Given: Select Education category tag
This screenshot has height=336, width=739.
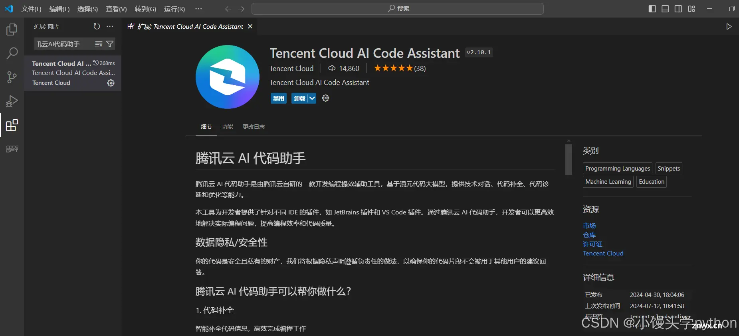Looking at the screenshot, I should [x=652, y=182].
